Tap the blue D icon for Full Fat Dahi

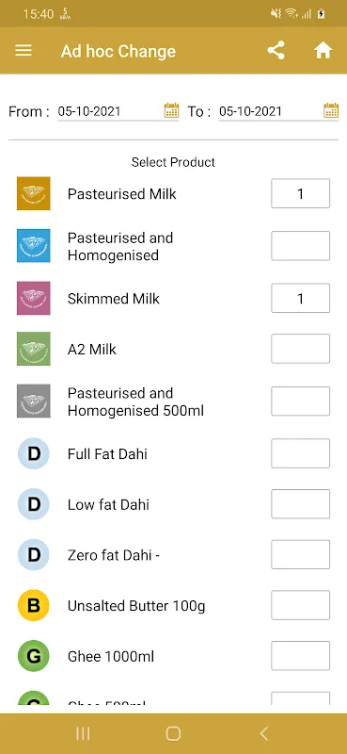(x=34, y=453)
